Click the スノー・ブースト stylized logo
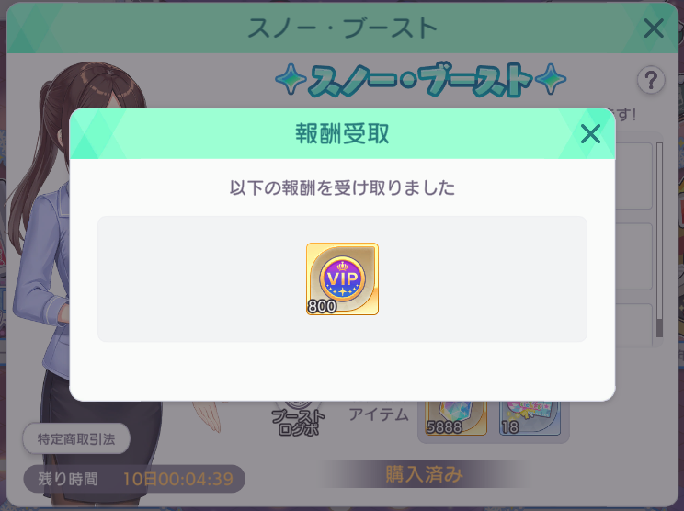 [420, 80]
